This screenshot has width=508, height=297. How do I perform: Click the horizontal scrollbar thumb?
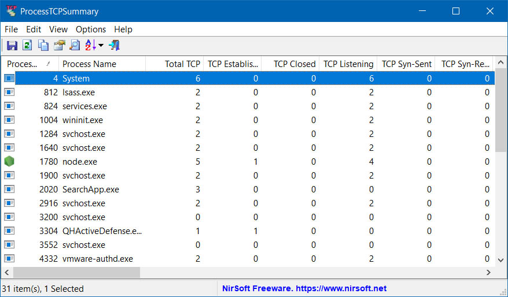click(x=76, y=272)
